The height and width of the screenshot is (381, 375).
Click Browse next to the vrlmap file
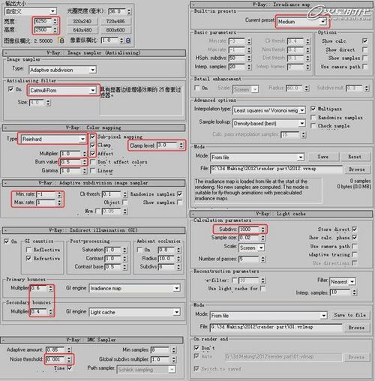[x=356, y=328]
